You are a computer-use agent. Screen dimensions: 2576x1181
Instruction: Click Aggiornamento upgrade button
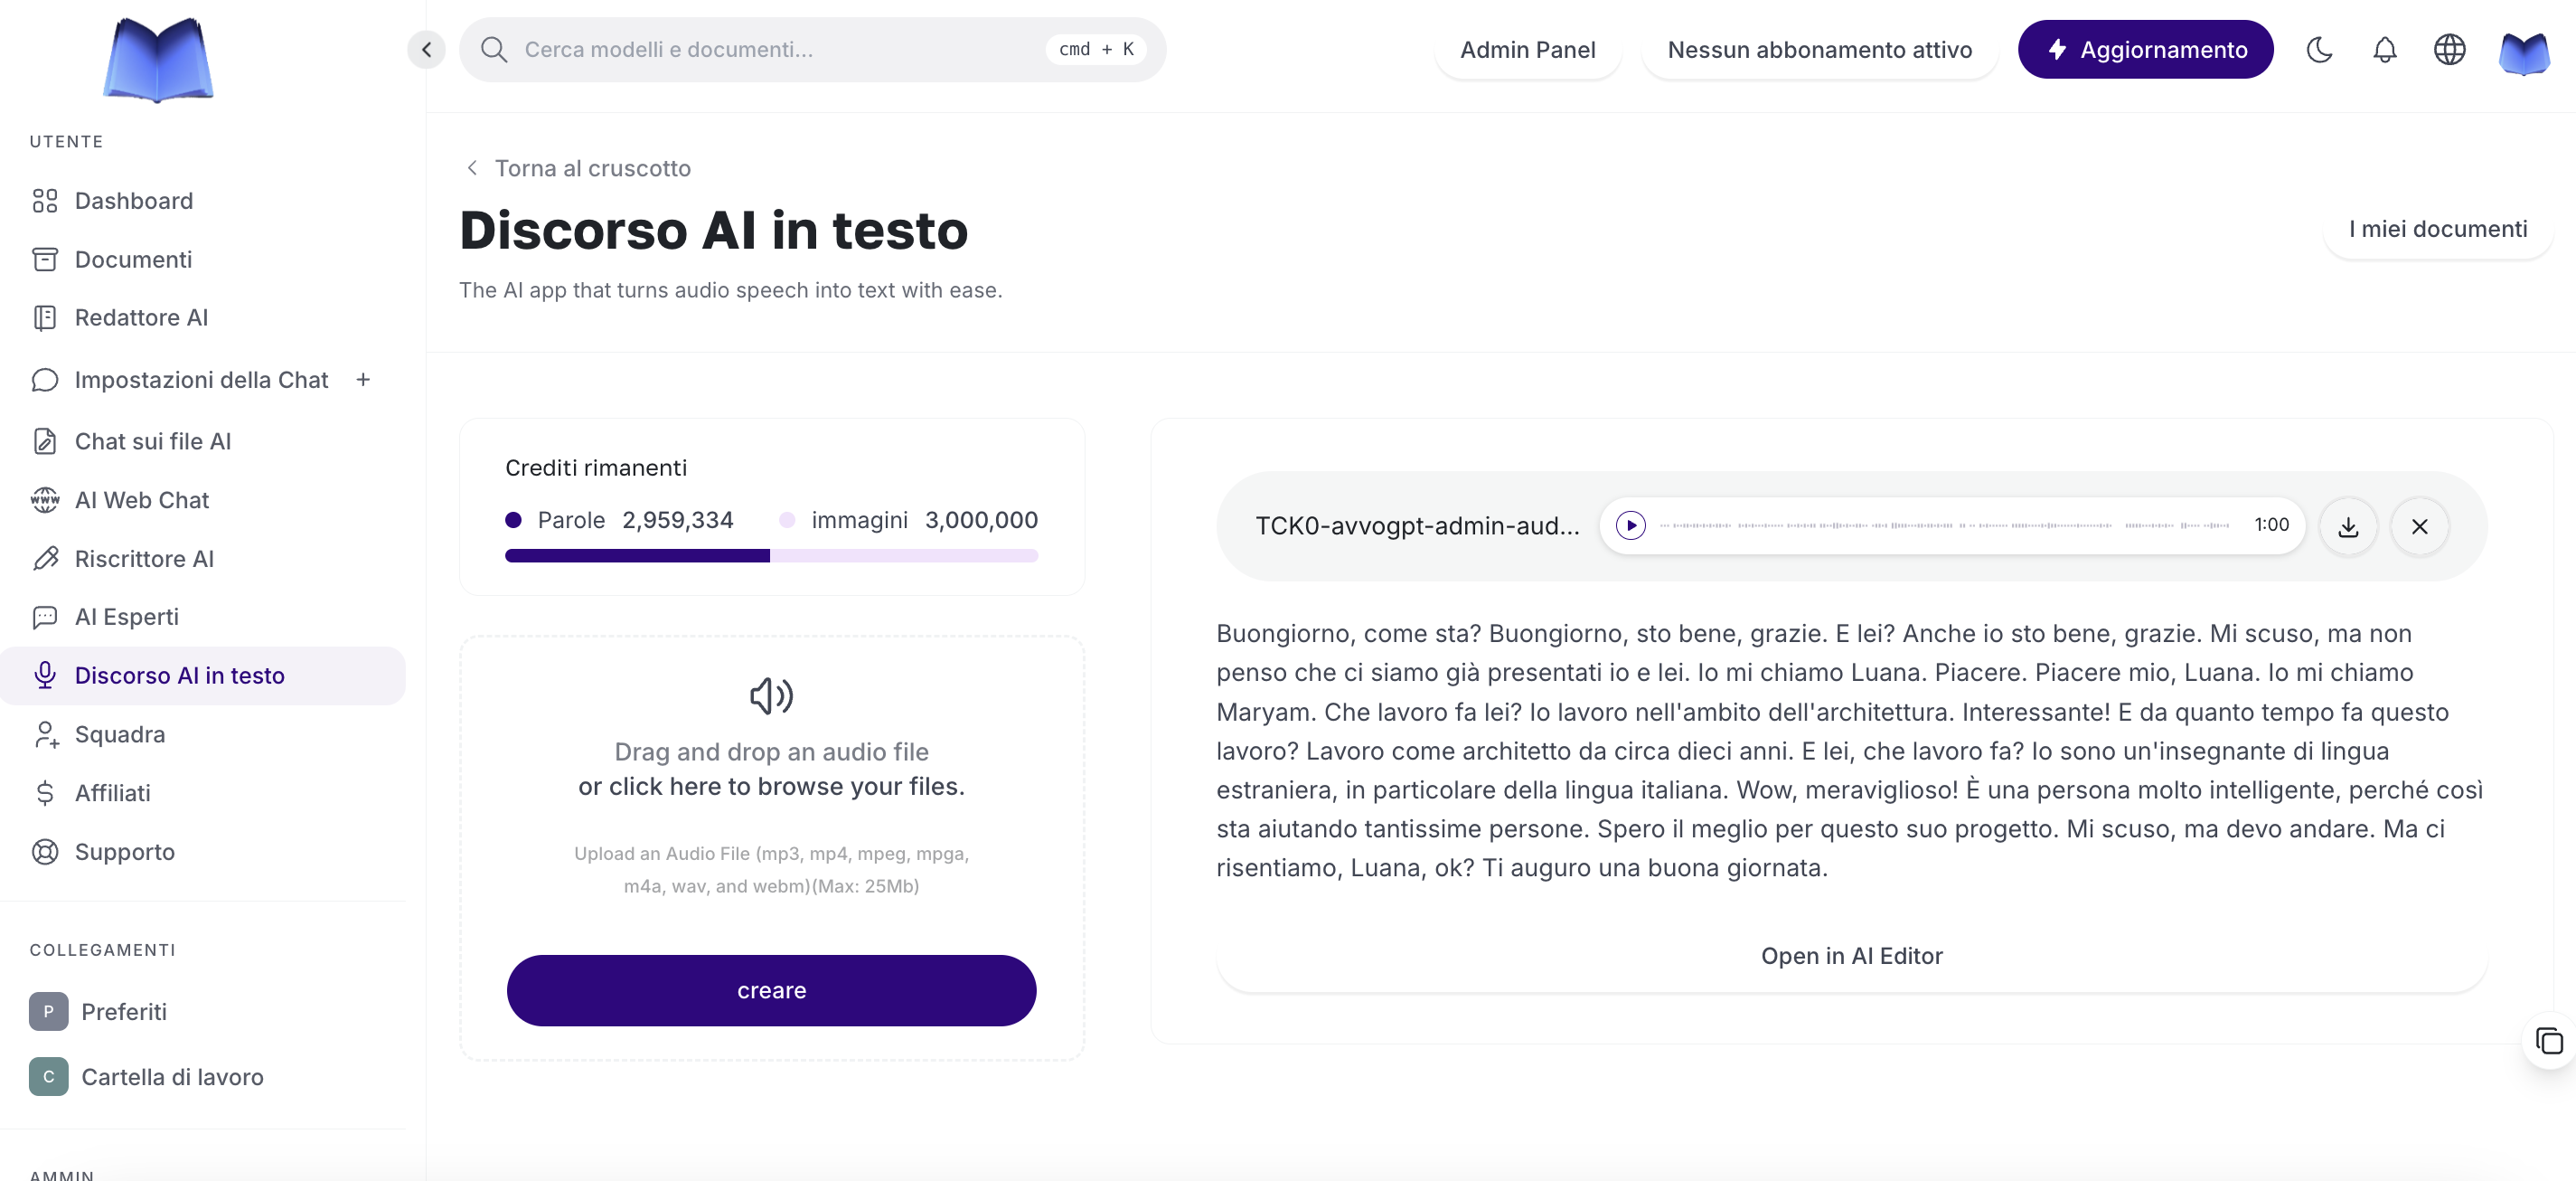coord(2145,49)
